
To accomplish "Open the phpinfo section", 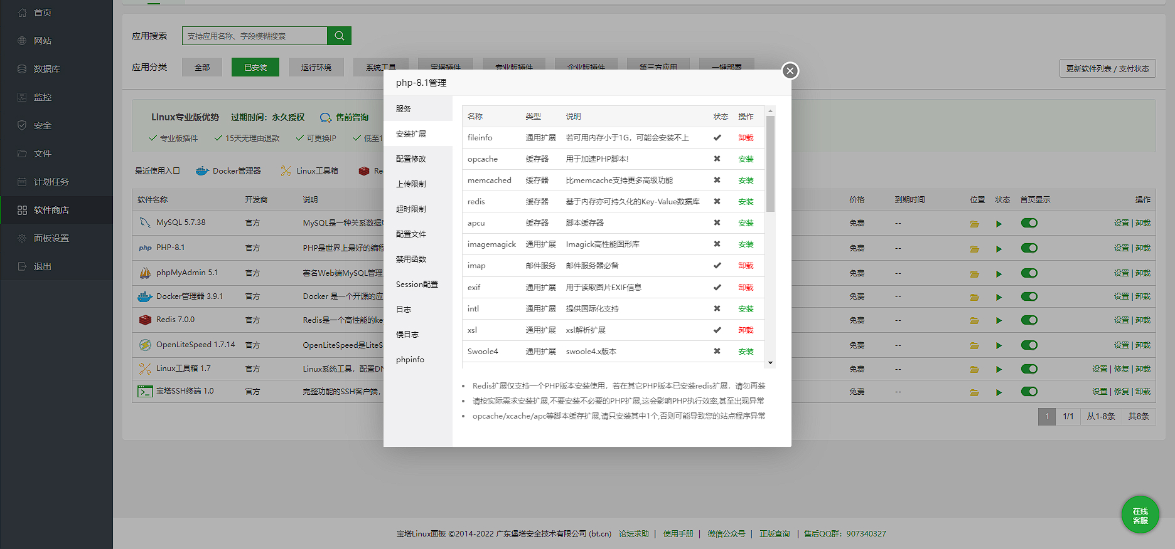I will [410, 360].
